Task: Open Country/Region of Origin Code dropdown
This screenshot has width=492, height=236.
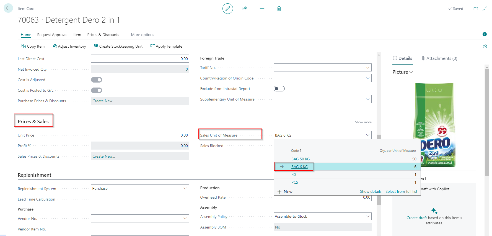Action: pyautogui.click(x=368, y=78)
